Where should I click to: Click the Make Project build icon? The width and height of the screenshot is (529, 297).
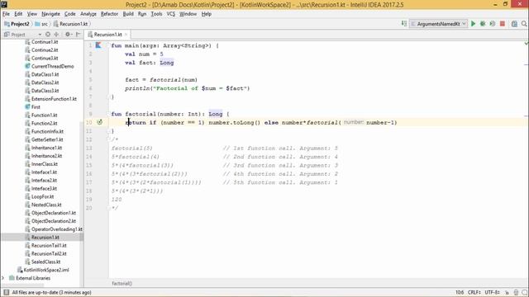(404, 24)
